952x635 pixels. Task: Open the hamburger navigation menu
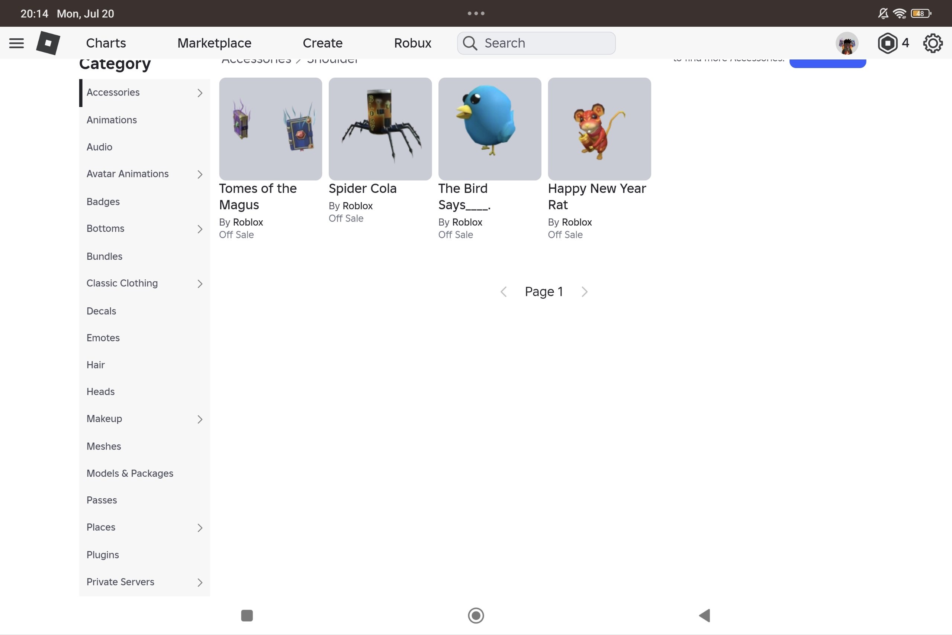tap(16, 43)
